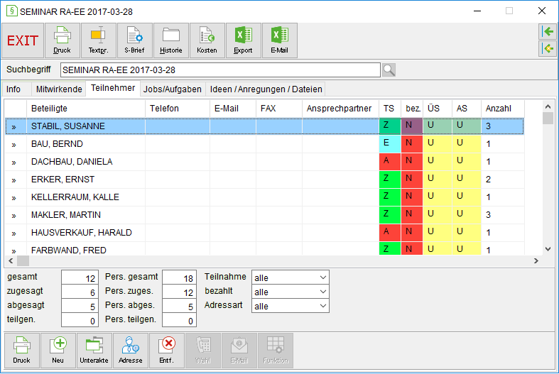Screen dimensions: 559x374
Task: Click the greyed Funktion icon
Action: pos(276,351)
